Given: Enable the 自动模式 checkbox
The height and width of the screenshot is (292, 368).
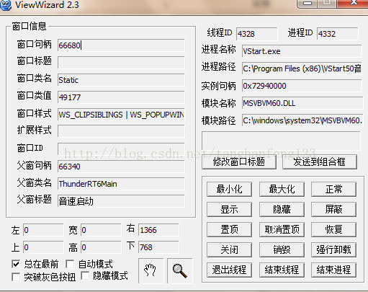Looking at the screenshot, I should coord(70,264).
